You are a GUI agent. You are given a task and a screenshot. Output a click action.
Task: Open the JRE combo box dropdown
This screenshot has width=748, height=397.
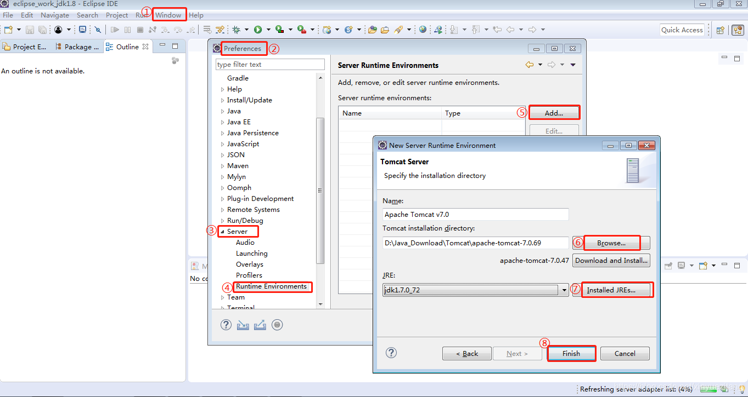tap(564, 290)
